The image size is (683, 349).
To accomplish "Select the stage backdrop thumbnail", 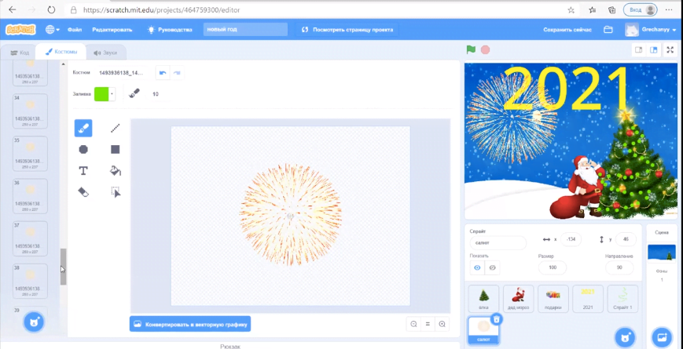I will coord(662,253).
